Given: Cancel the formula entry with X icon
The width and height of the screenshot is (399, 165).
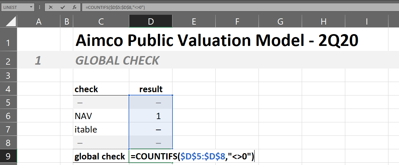Looking at the screenshot, I should pos(51,7).
